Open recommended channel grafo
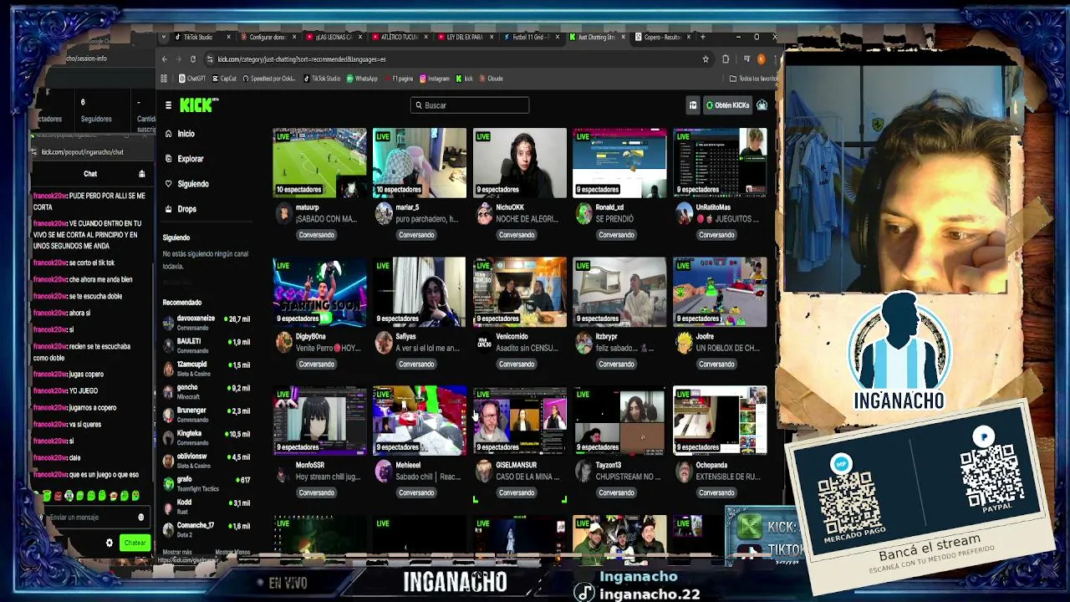1070x602 pixels. click(x=207, y=483)
